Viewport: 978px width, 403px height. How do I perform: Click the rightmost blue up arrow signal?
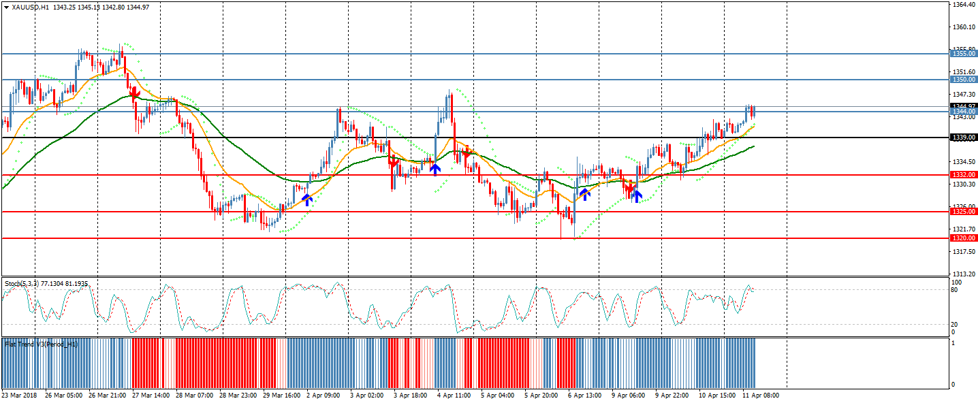(637, 196)
